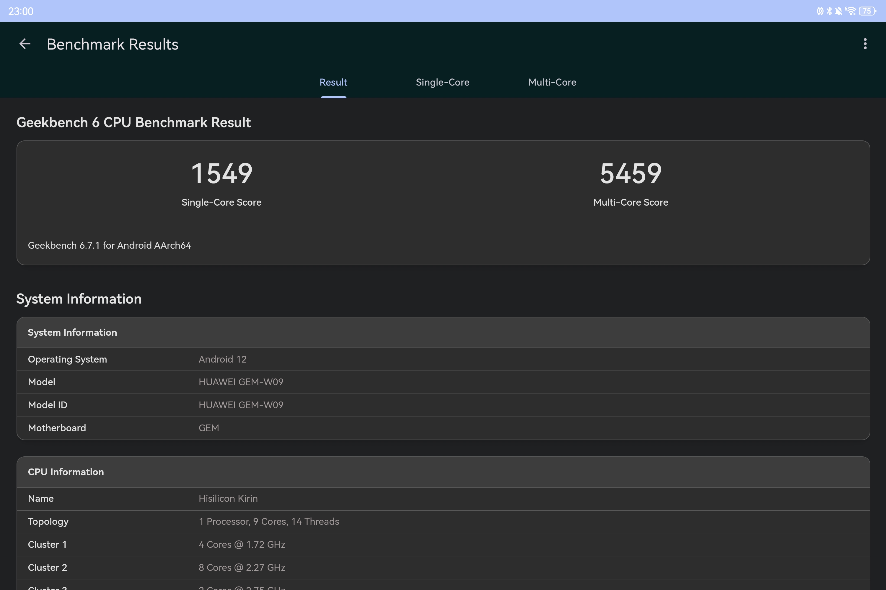Click the Multi-Core Score label

[631, 202]
